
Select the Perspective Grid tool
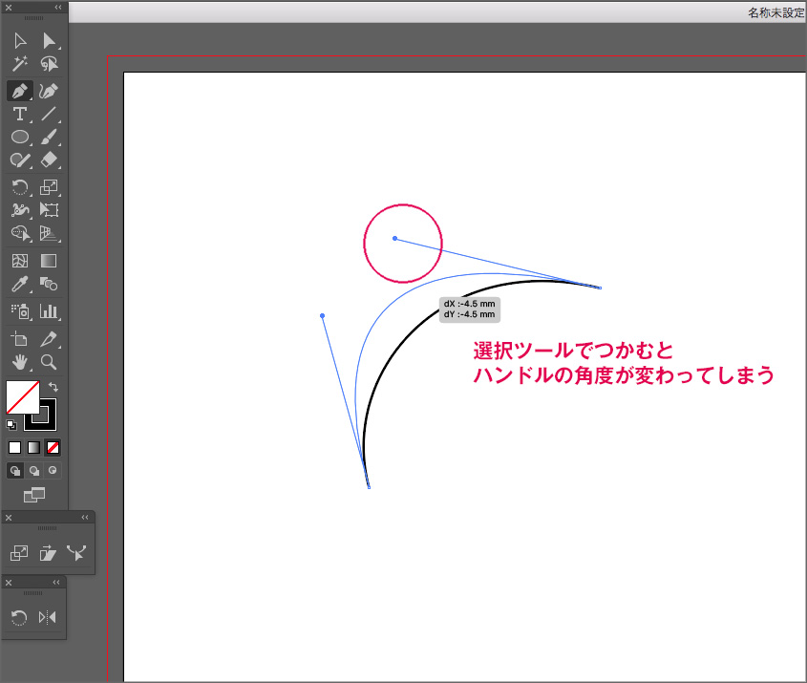click(x=49, y=233)
